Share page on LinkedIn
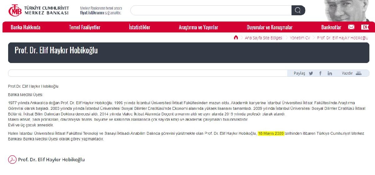 pyautogui.click(x=330, y=73)
